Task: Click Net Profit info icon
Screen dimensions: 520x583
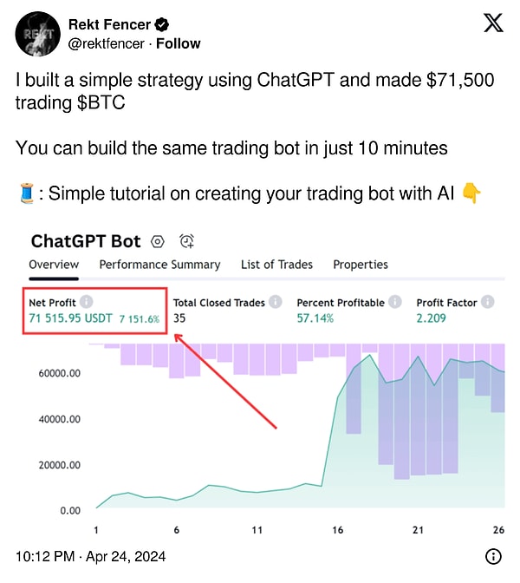Action: 86,302
